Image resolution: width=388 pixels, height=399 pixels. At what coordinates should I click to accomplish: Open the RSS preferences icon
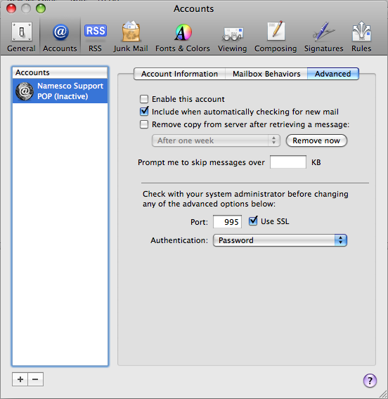point(95,37)
